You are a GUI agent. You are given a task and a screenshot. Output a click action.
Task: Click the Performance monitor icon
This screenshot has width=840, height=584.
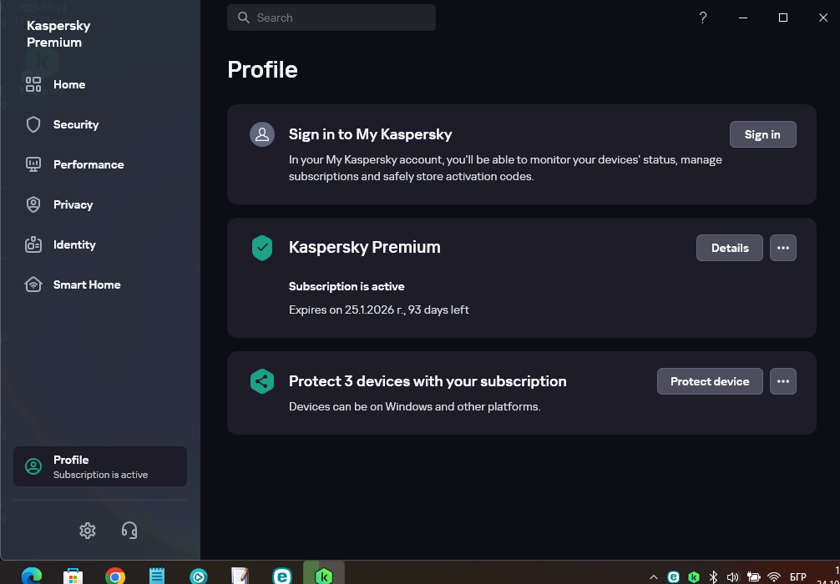pyautogui.click(x=33, y=164)
